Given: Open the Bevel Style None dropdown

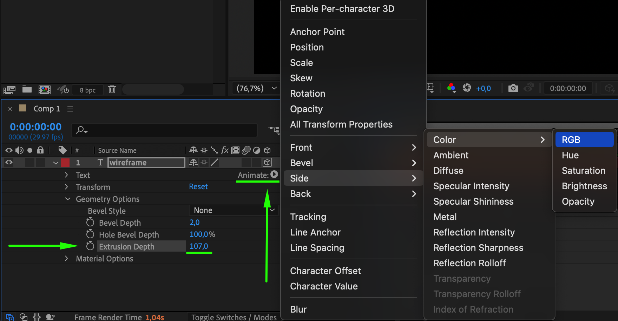Looking at the screenshot, I should pos(233,210).
